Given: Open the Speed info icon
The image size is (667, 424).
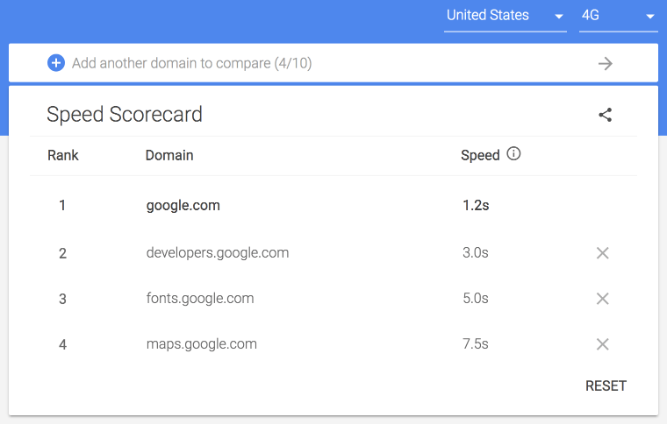Looking at the screenshot, I should pos(513,153).
